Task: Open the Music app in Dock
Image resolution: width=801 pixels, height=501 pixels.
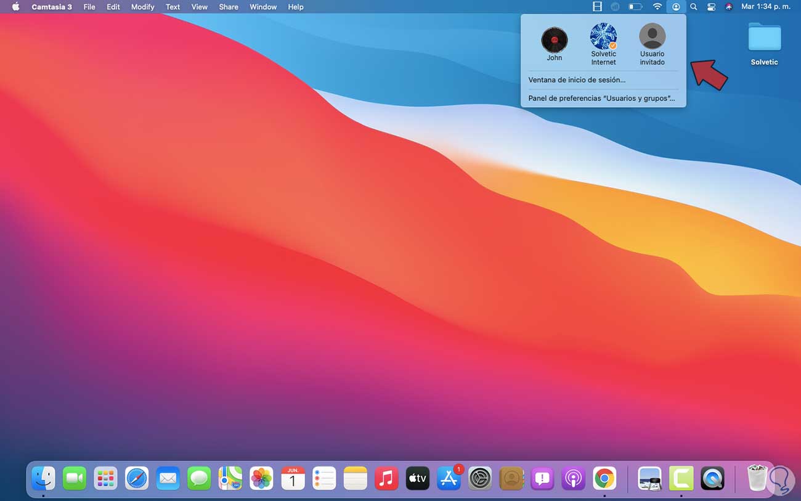Action: click(x=386, y=478)
